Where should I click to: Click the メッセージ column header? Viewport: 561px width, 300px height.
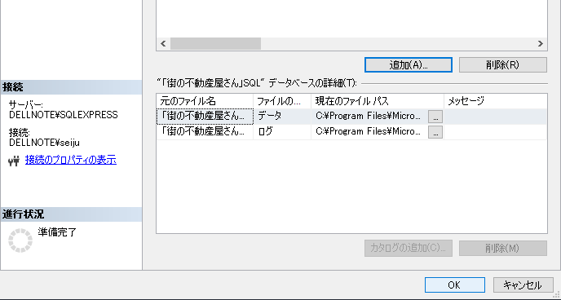click(x=496, y=101)
